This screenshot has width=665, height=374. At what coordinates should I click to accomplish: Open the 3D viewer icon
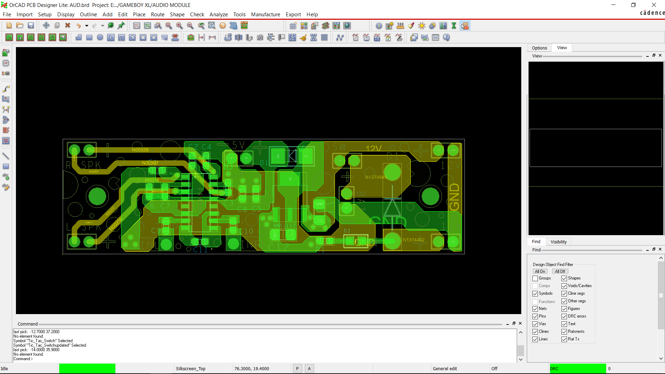pos(233,26)
